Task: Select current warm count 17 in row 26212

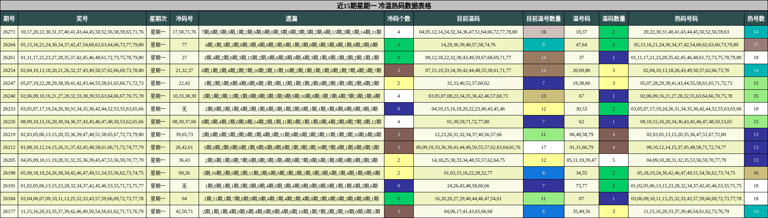Action: point(543,147)
